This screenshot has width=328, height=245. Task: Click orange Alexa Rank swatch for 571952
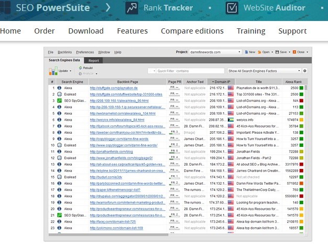click(x=301, y=184)
